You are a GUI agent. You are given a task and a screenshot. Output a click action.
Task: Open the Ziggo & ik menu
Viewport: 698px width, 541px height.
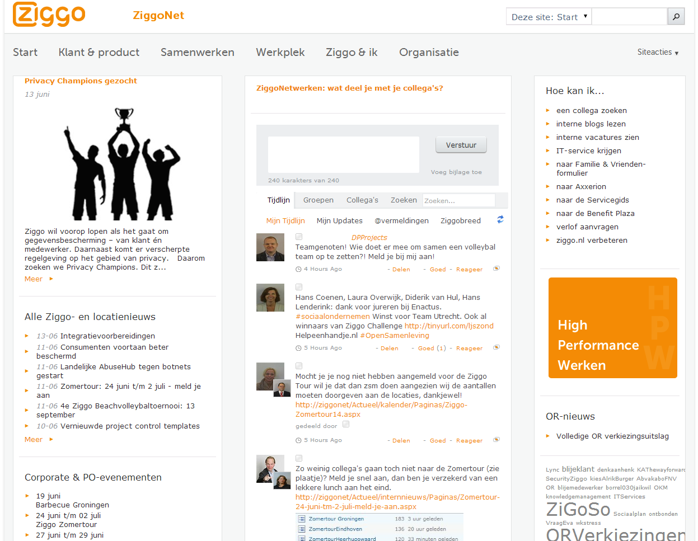(352, 52)
